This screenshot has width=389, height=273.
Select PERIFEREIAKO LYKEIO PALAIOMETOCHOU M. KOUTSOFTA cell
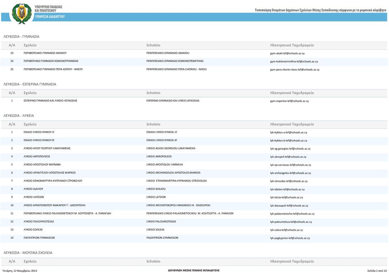(190, 214)
